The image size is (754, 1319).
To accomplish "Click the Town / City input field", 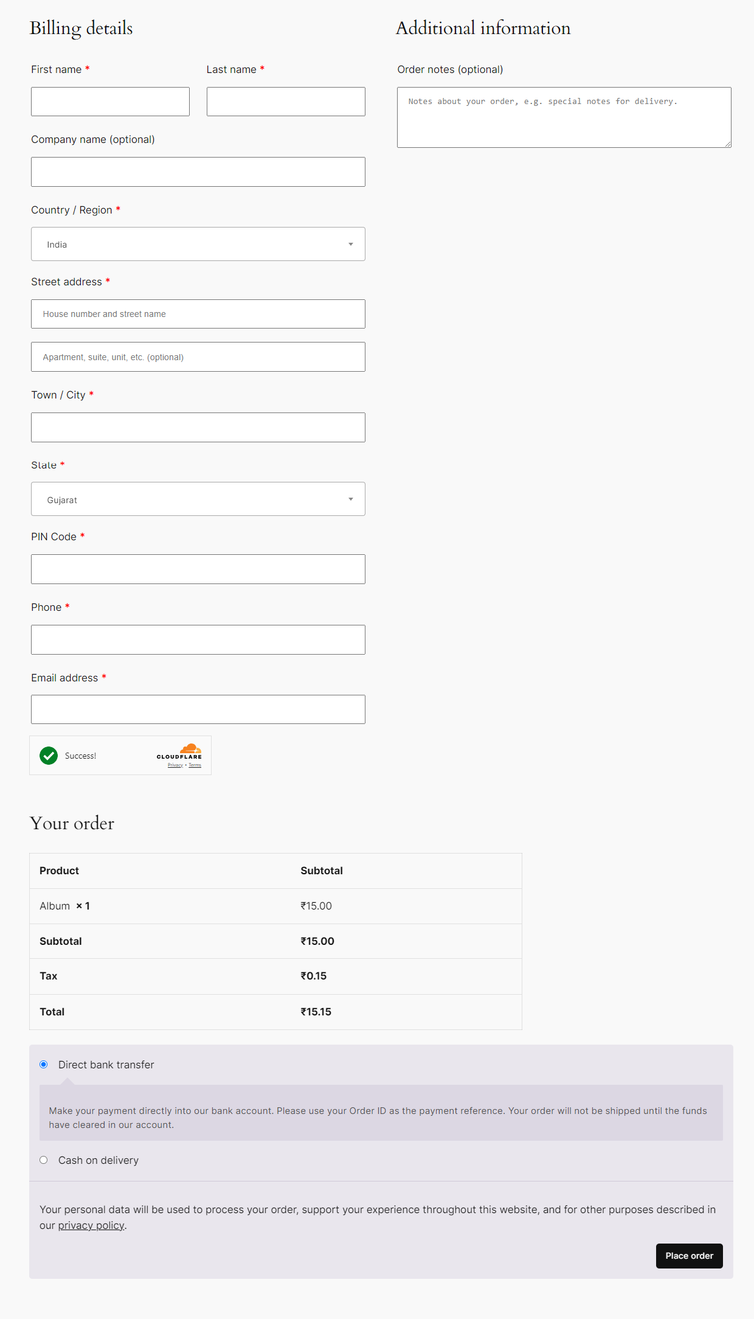I will coord(198,428).
